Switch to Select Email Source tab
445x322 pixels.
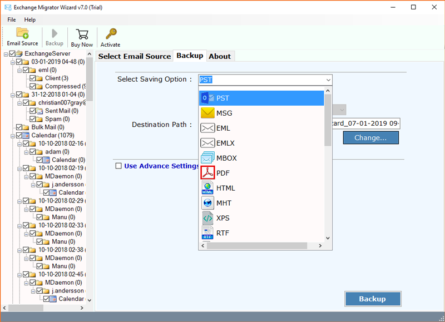[135, 56]
